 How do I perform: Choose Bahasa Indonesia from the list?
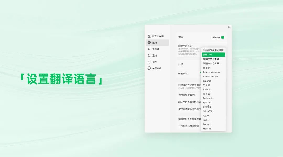[x=213, y=72]
